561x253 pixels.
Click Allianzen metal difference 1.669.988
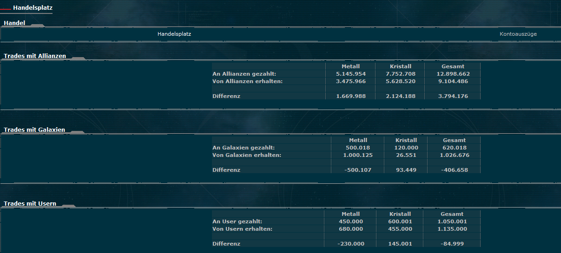[351, 96]
